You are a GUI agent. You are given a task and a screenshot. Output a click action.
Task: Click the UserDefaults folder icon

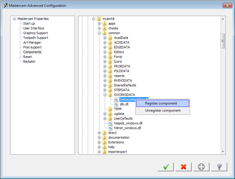(x=110, y=118)
